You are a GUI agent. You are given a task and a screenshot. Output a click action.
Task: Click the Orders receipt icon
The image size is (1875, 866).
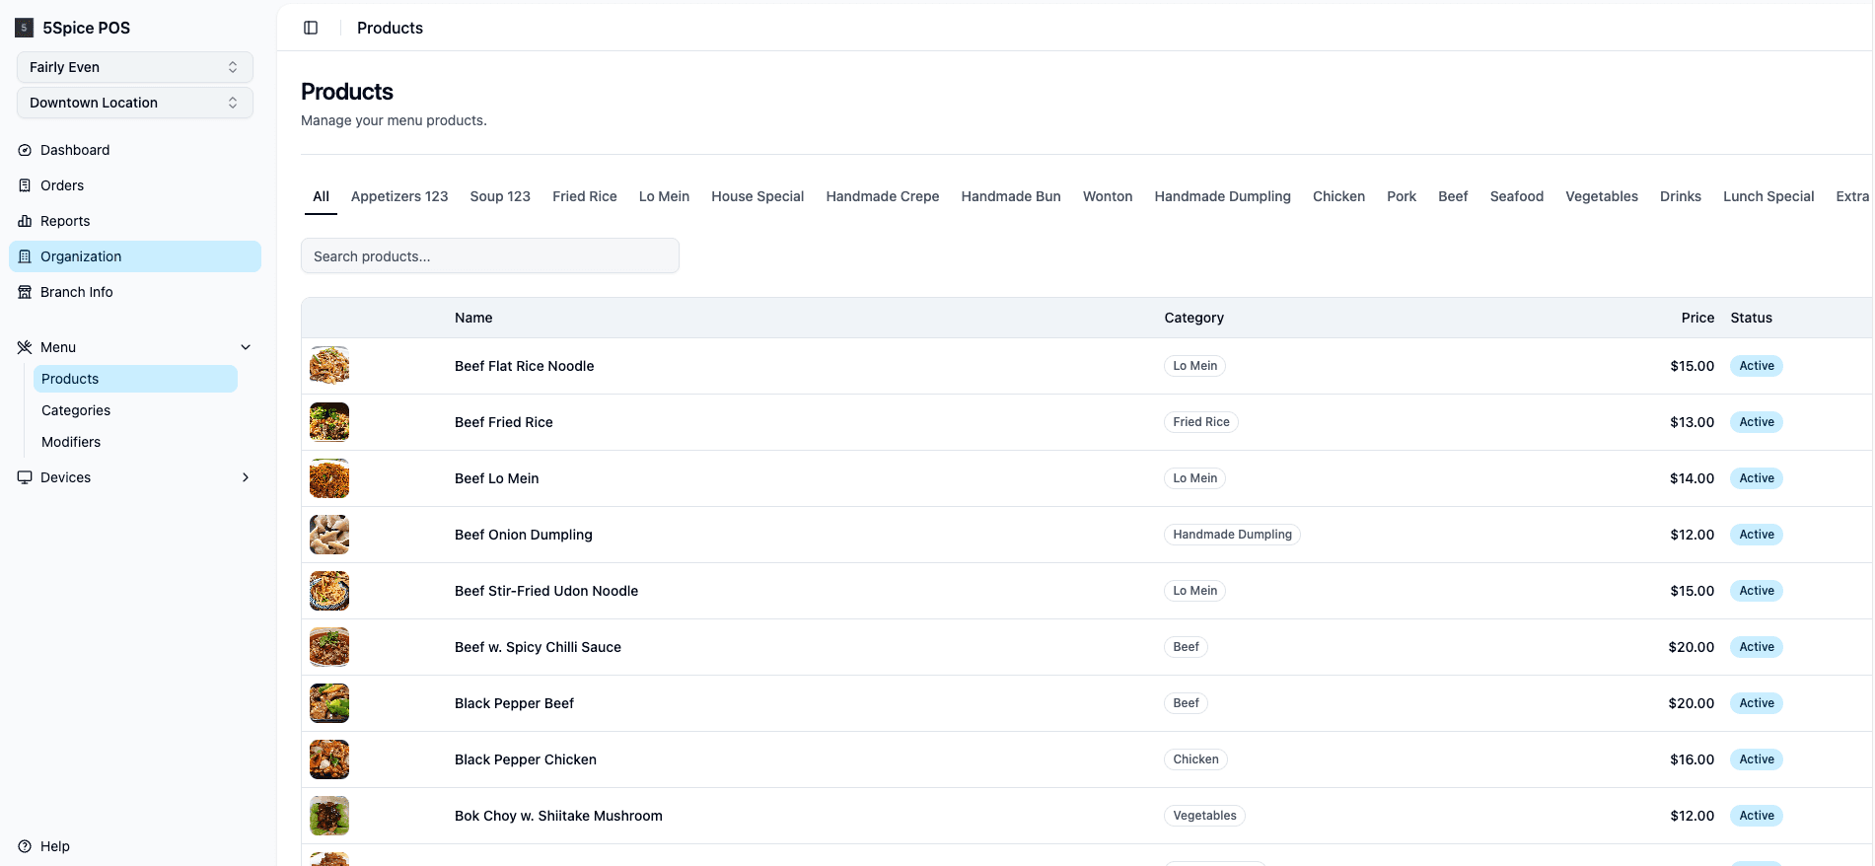(x=25, y=185)
